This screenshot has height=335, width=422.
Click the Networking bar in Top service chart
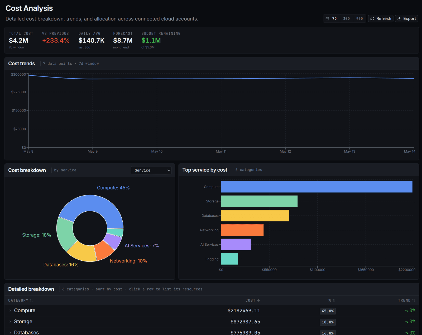pos(242,230)
